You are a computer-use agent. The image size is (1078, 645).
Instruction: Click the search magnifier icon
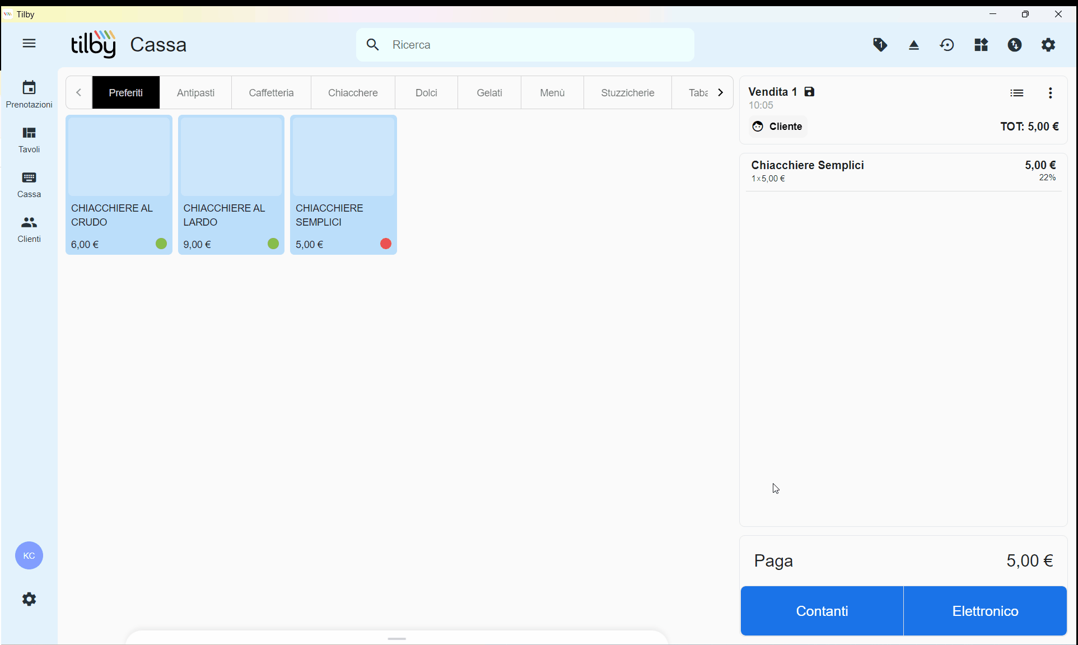click(373, 45)
